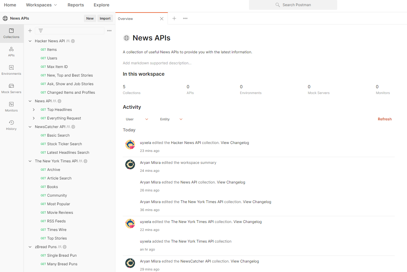Viewport: 407px width, 272px height.
Task: Click the globe icon beside the News APIs heading
Action: [126, 38]
